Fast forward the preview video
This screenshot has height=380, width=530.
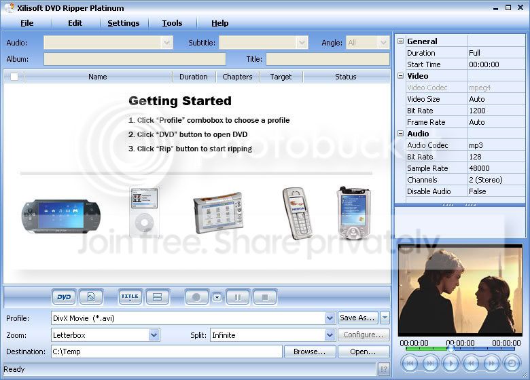491,364
